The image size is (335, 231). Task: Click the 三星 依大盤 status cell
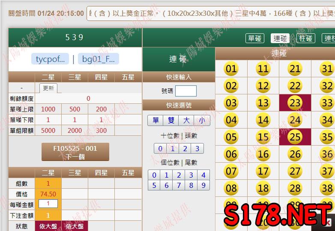click(75, 226)
